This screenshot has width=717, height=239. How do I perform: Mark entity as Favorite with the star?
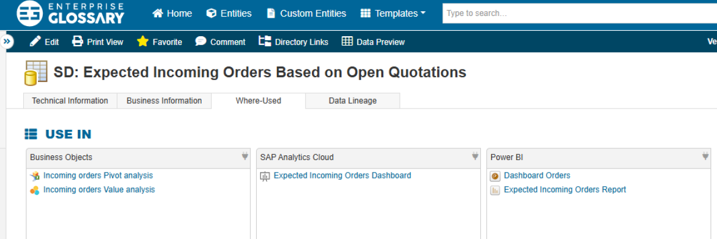160,42
